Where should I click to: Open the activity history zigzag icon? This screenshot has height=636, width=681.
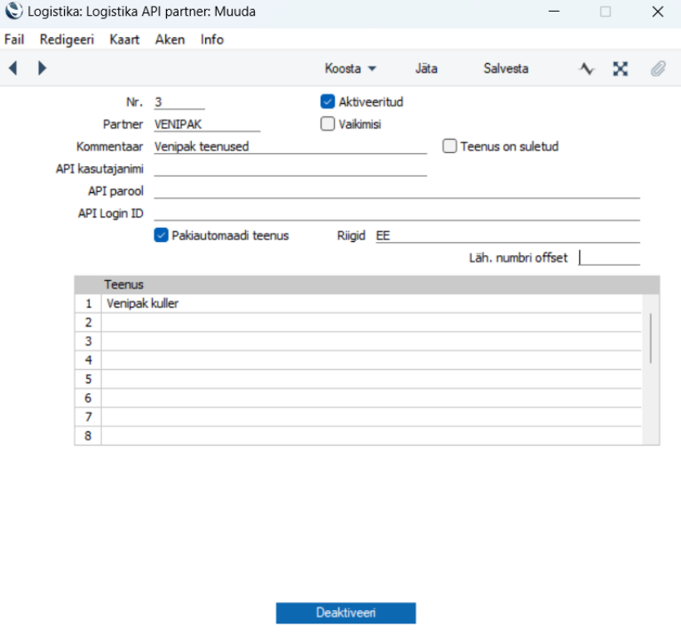pos(586,69)
